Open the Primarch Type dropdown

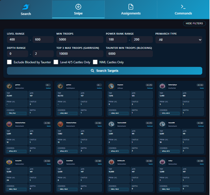(x=179, y=40)
